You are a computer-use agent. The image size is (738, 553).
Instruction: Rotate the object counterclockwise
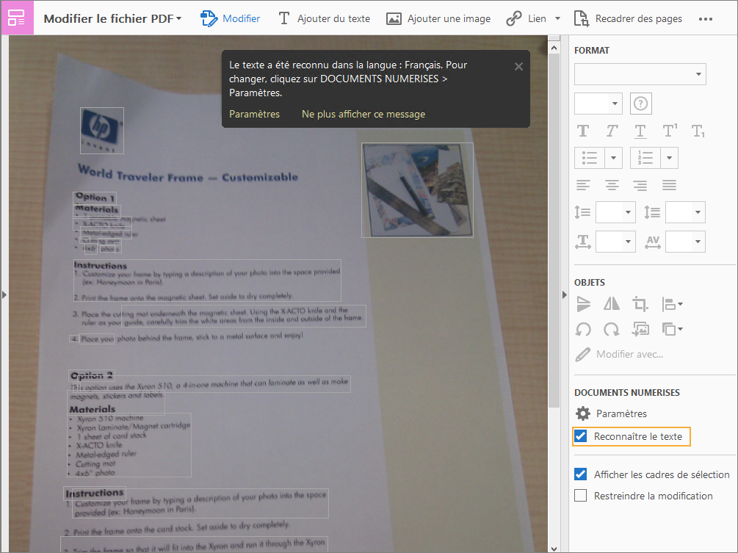click(583, 329)
